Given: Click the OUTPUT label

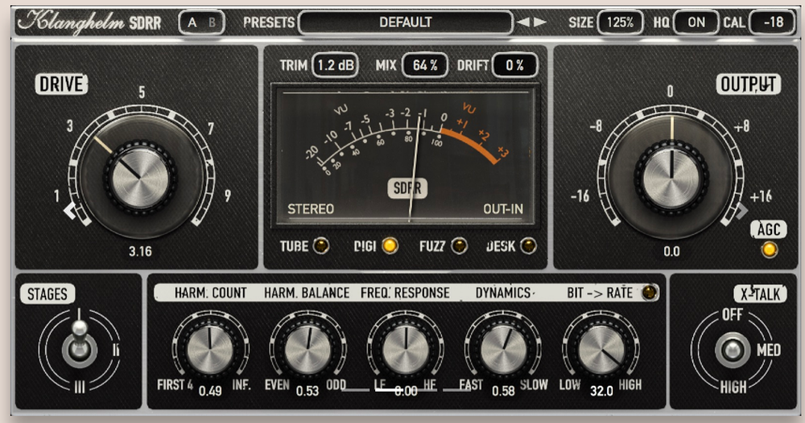Looking at the screenshot, I should click(x=749, y=84).
